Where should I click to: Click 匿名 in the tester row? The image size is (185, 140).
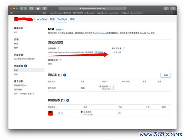(83, 88)
